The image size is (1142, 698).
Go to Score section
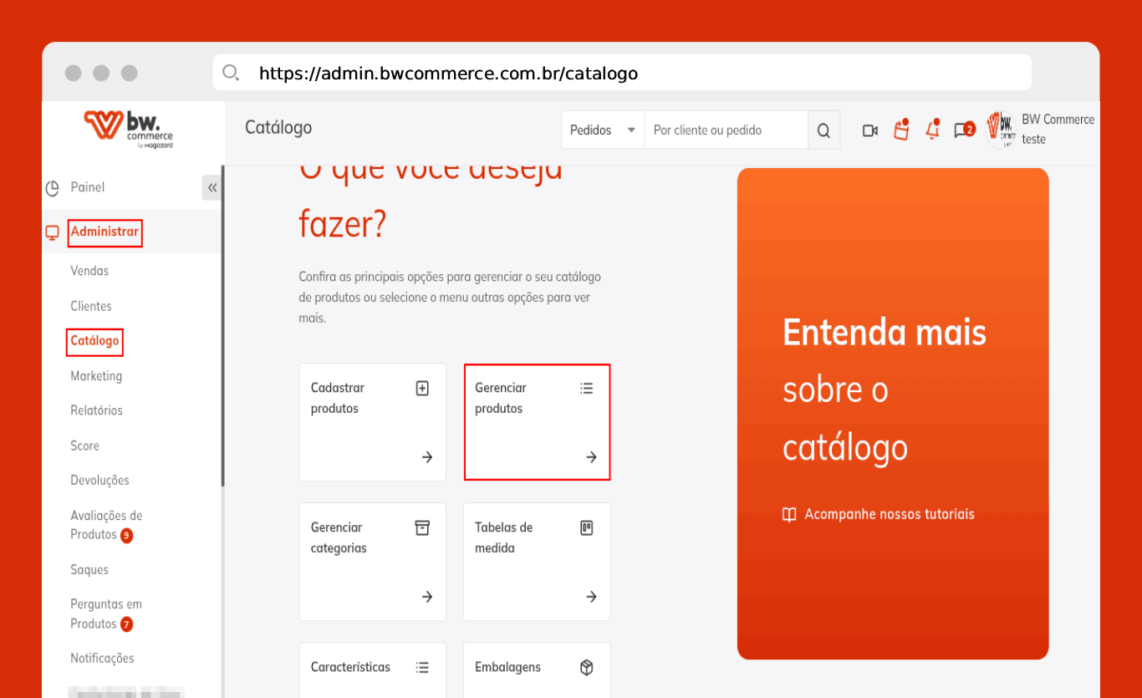point(84,446)
